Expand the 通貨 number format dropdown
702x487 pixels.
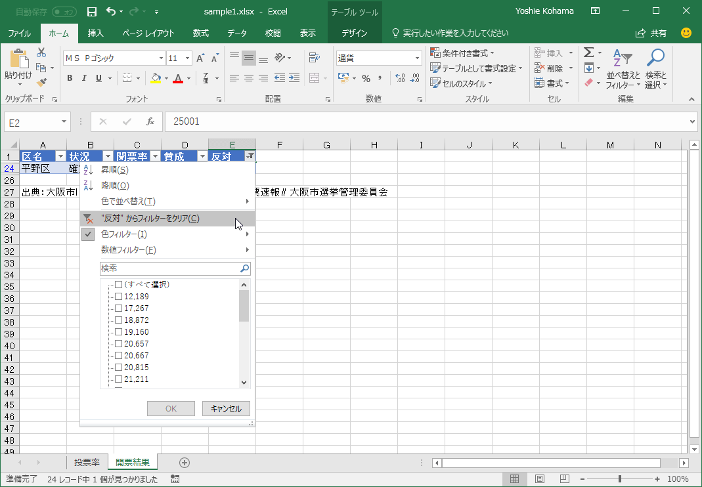(417, 58)
